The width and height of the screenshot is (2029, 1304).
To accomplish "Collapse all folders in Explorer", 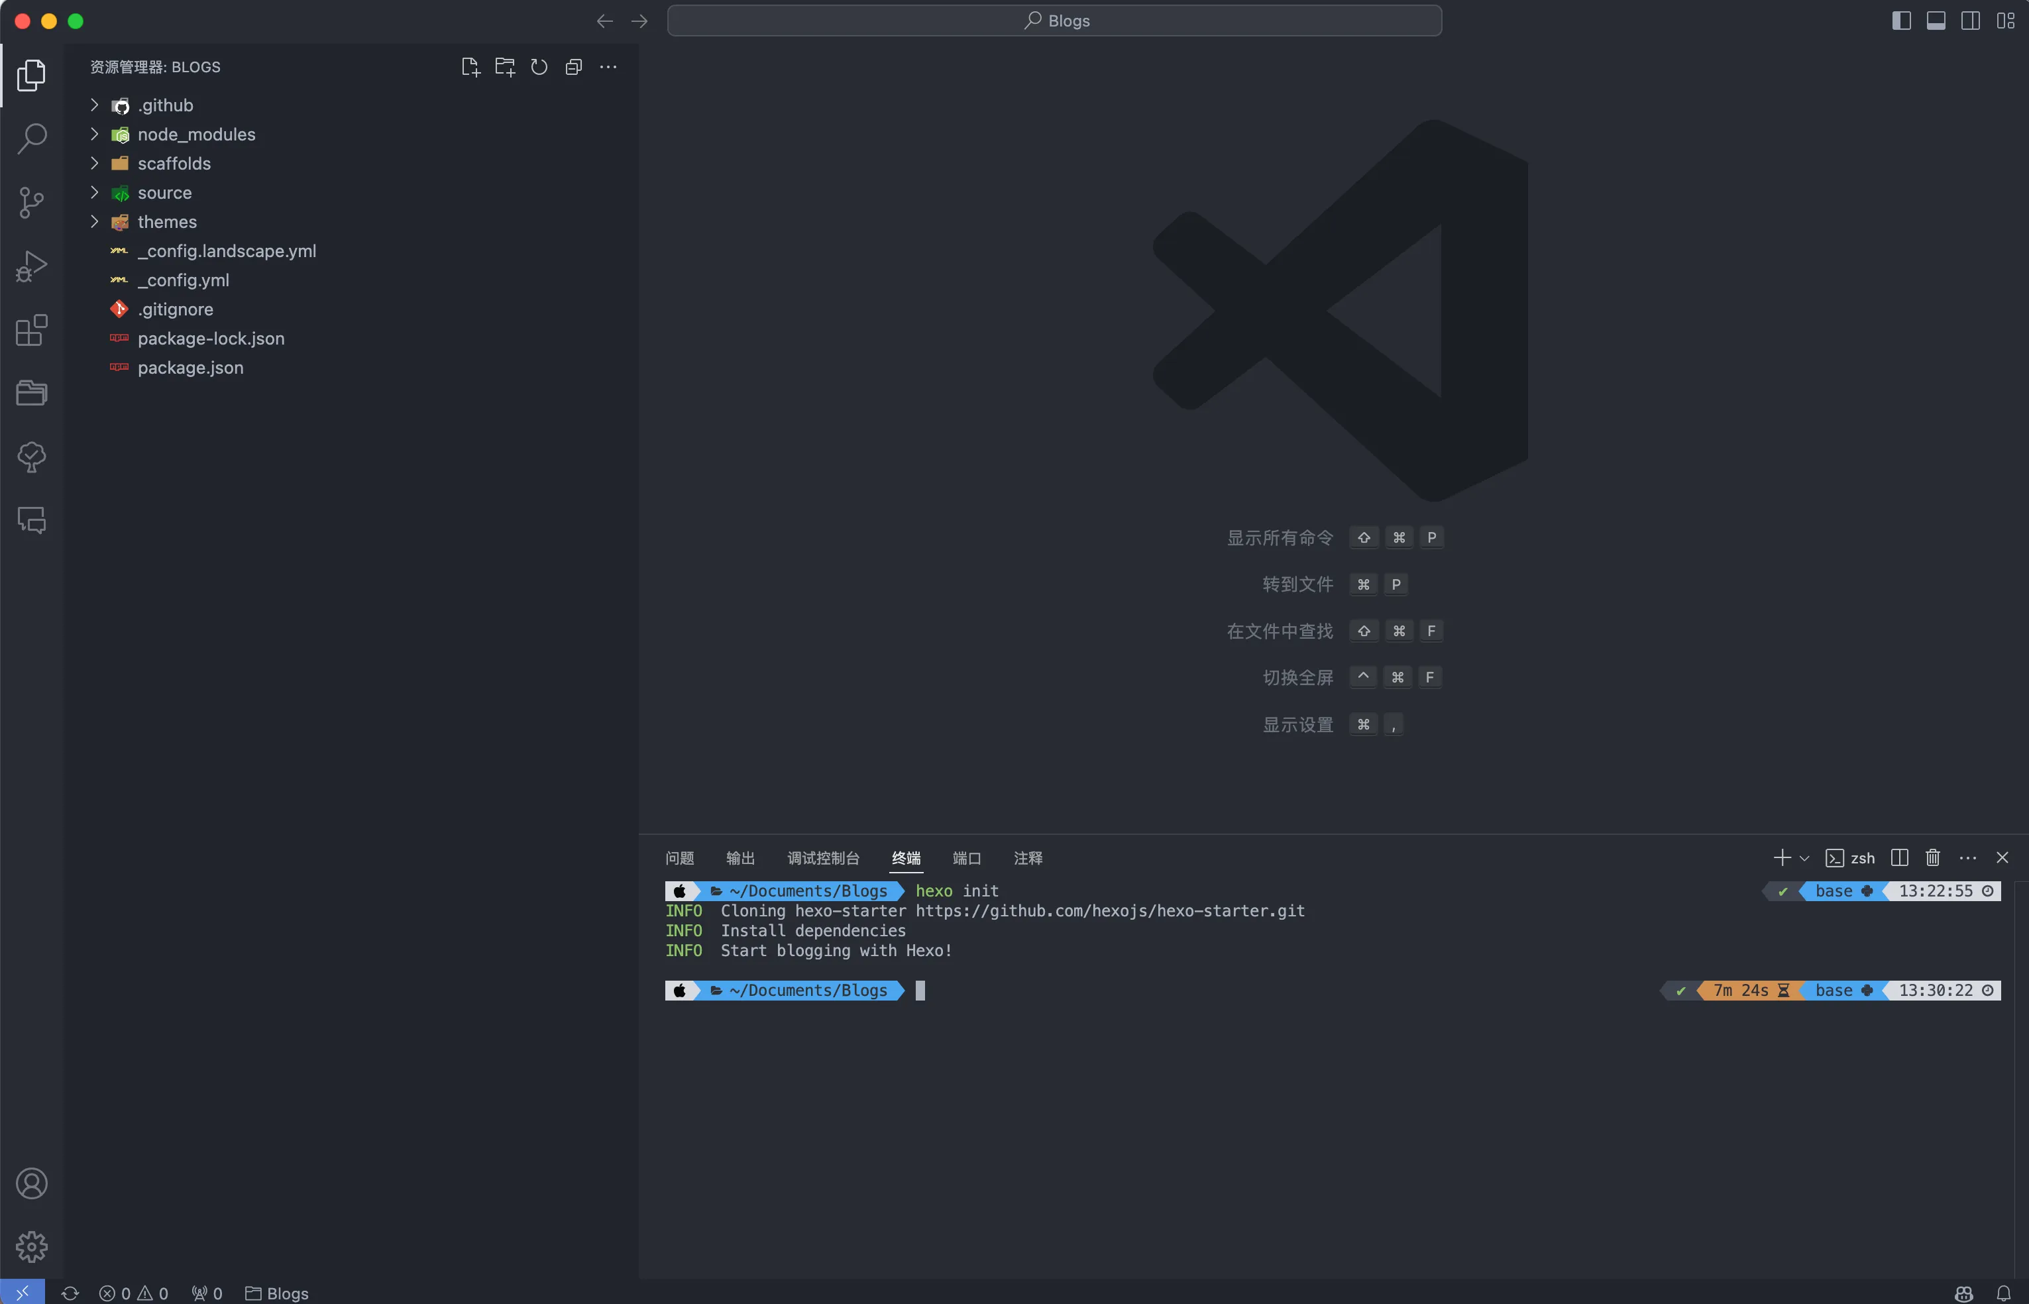I will click(x=574, y=67).
